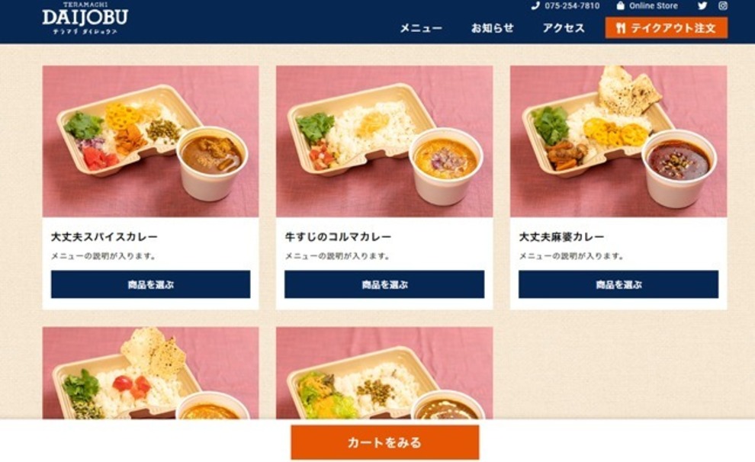Open the Instagram icon link

723,6
